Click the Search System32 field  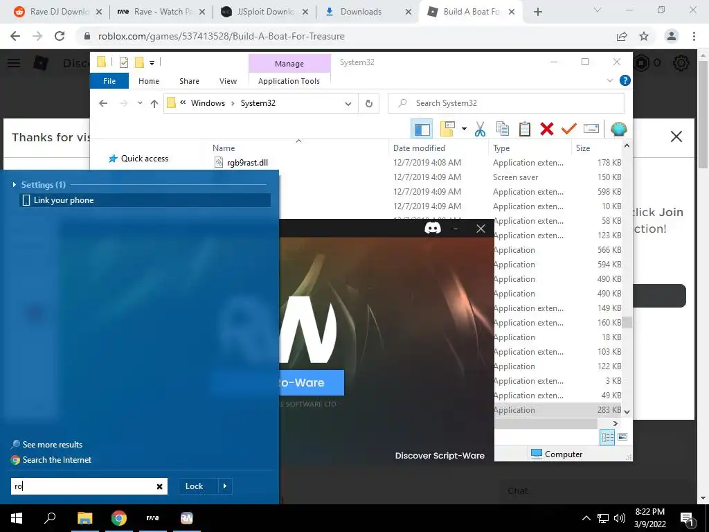pyautogui.click(x=506, y=103)
